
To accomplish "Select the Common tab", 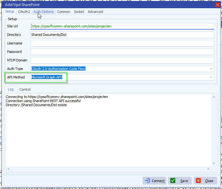I will (x=64, y=12).
